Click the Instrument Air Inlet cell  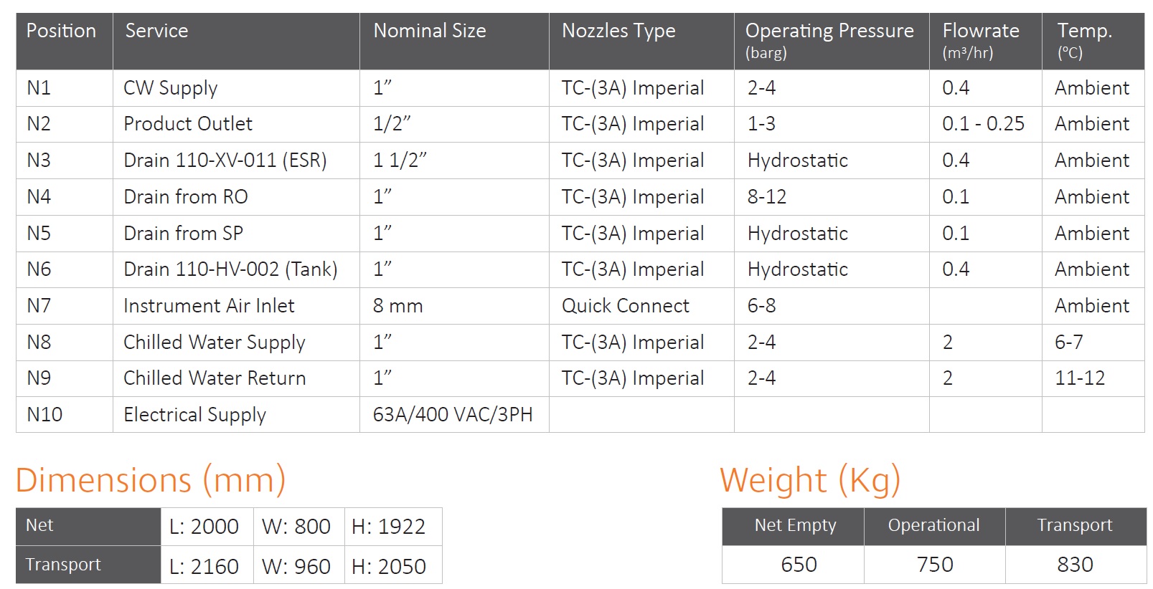[236, 306]
